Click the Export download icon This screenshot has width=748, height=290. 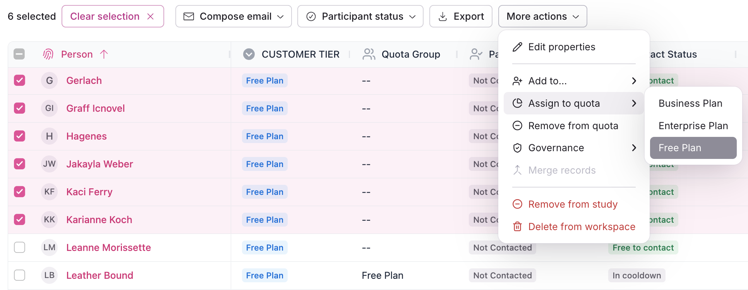(x=443, y=16)
